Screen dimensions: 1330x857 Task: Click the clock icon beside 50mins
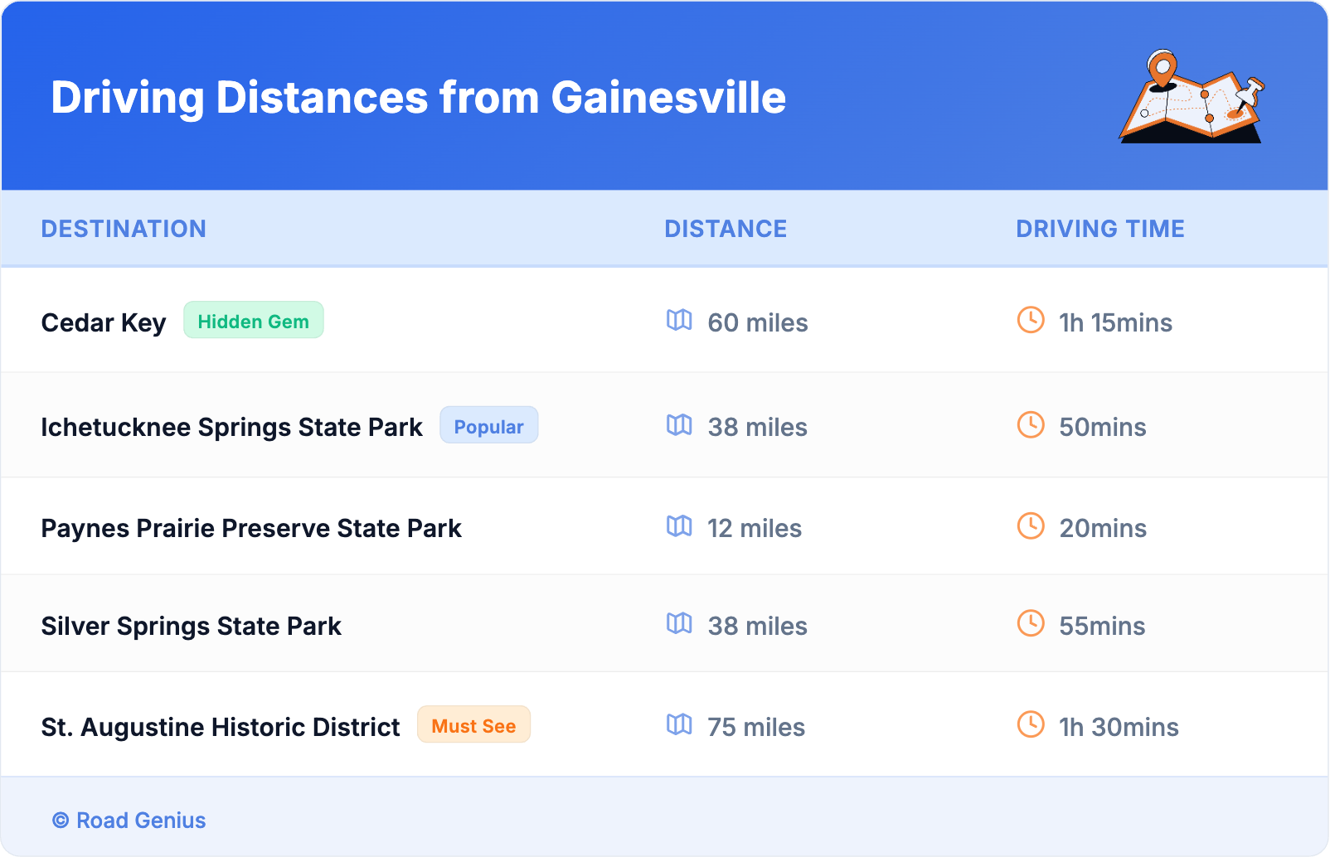click(1031, 425)
